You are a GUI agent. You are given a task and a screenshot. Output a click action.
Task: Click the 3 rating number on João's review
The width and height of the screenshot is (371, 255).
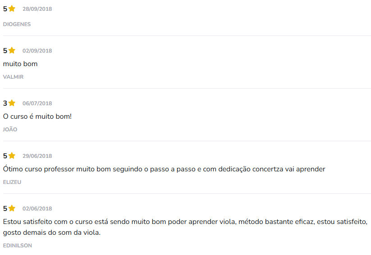5,103
